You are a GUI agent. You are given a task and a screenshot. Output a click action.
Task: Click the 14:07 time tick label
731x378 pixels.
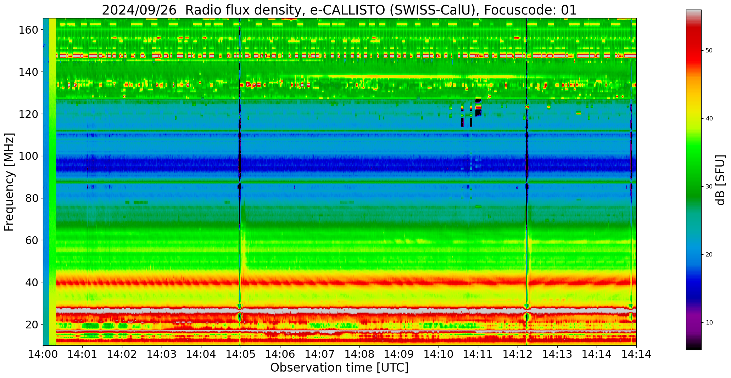[320, 354]
